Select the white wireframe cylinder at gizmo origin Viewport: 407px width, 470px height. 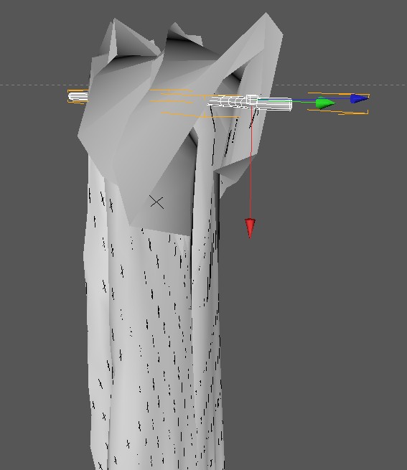250,103
